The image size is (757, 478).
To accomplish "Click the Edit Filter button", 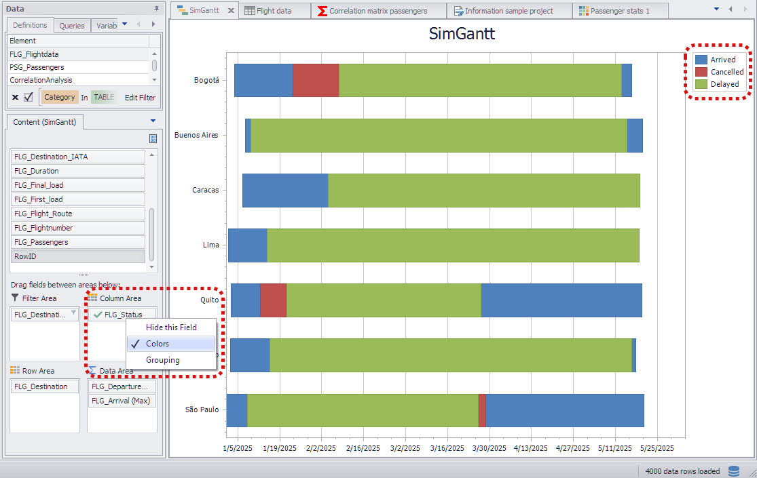I will click(140, 98).
